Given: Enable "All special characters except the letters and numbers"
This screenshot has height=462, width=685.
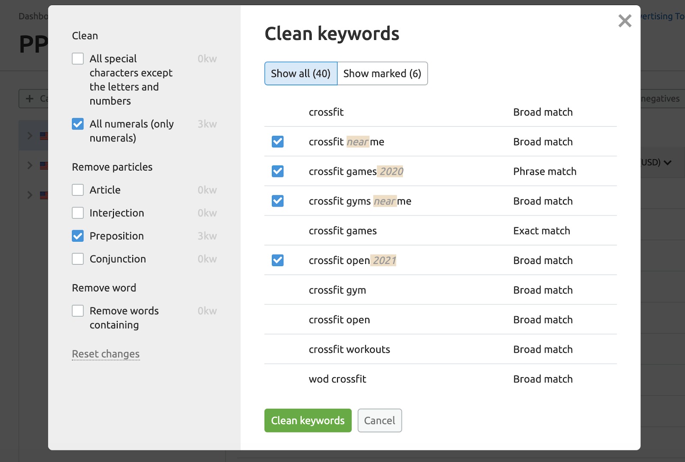Looking at the screenshot, I should tap(77, 58).
